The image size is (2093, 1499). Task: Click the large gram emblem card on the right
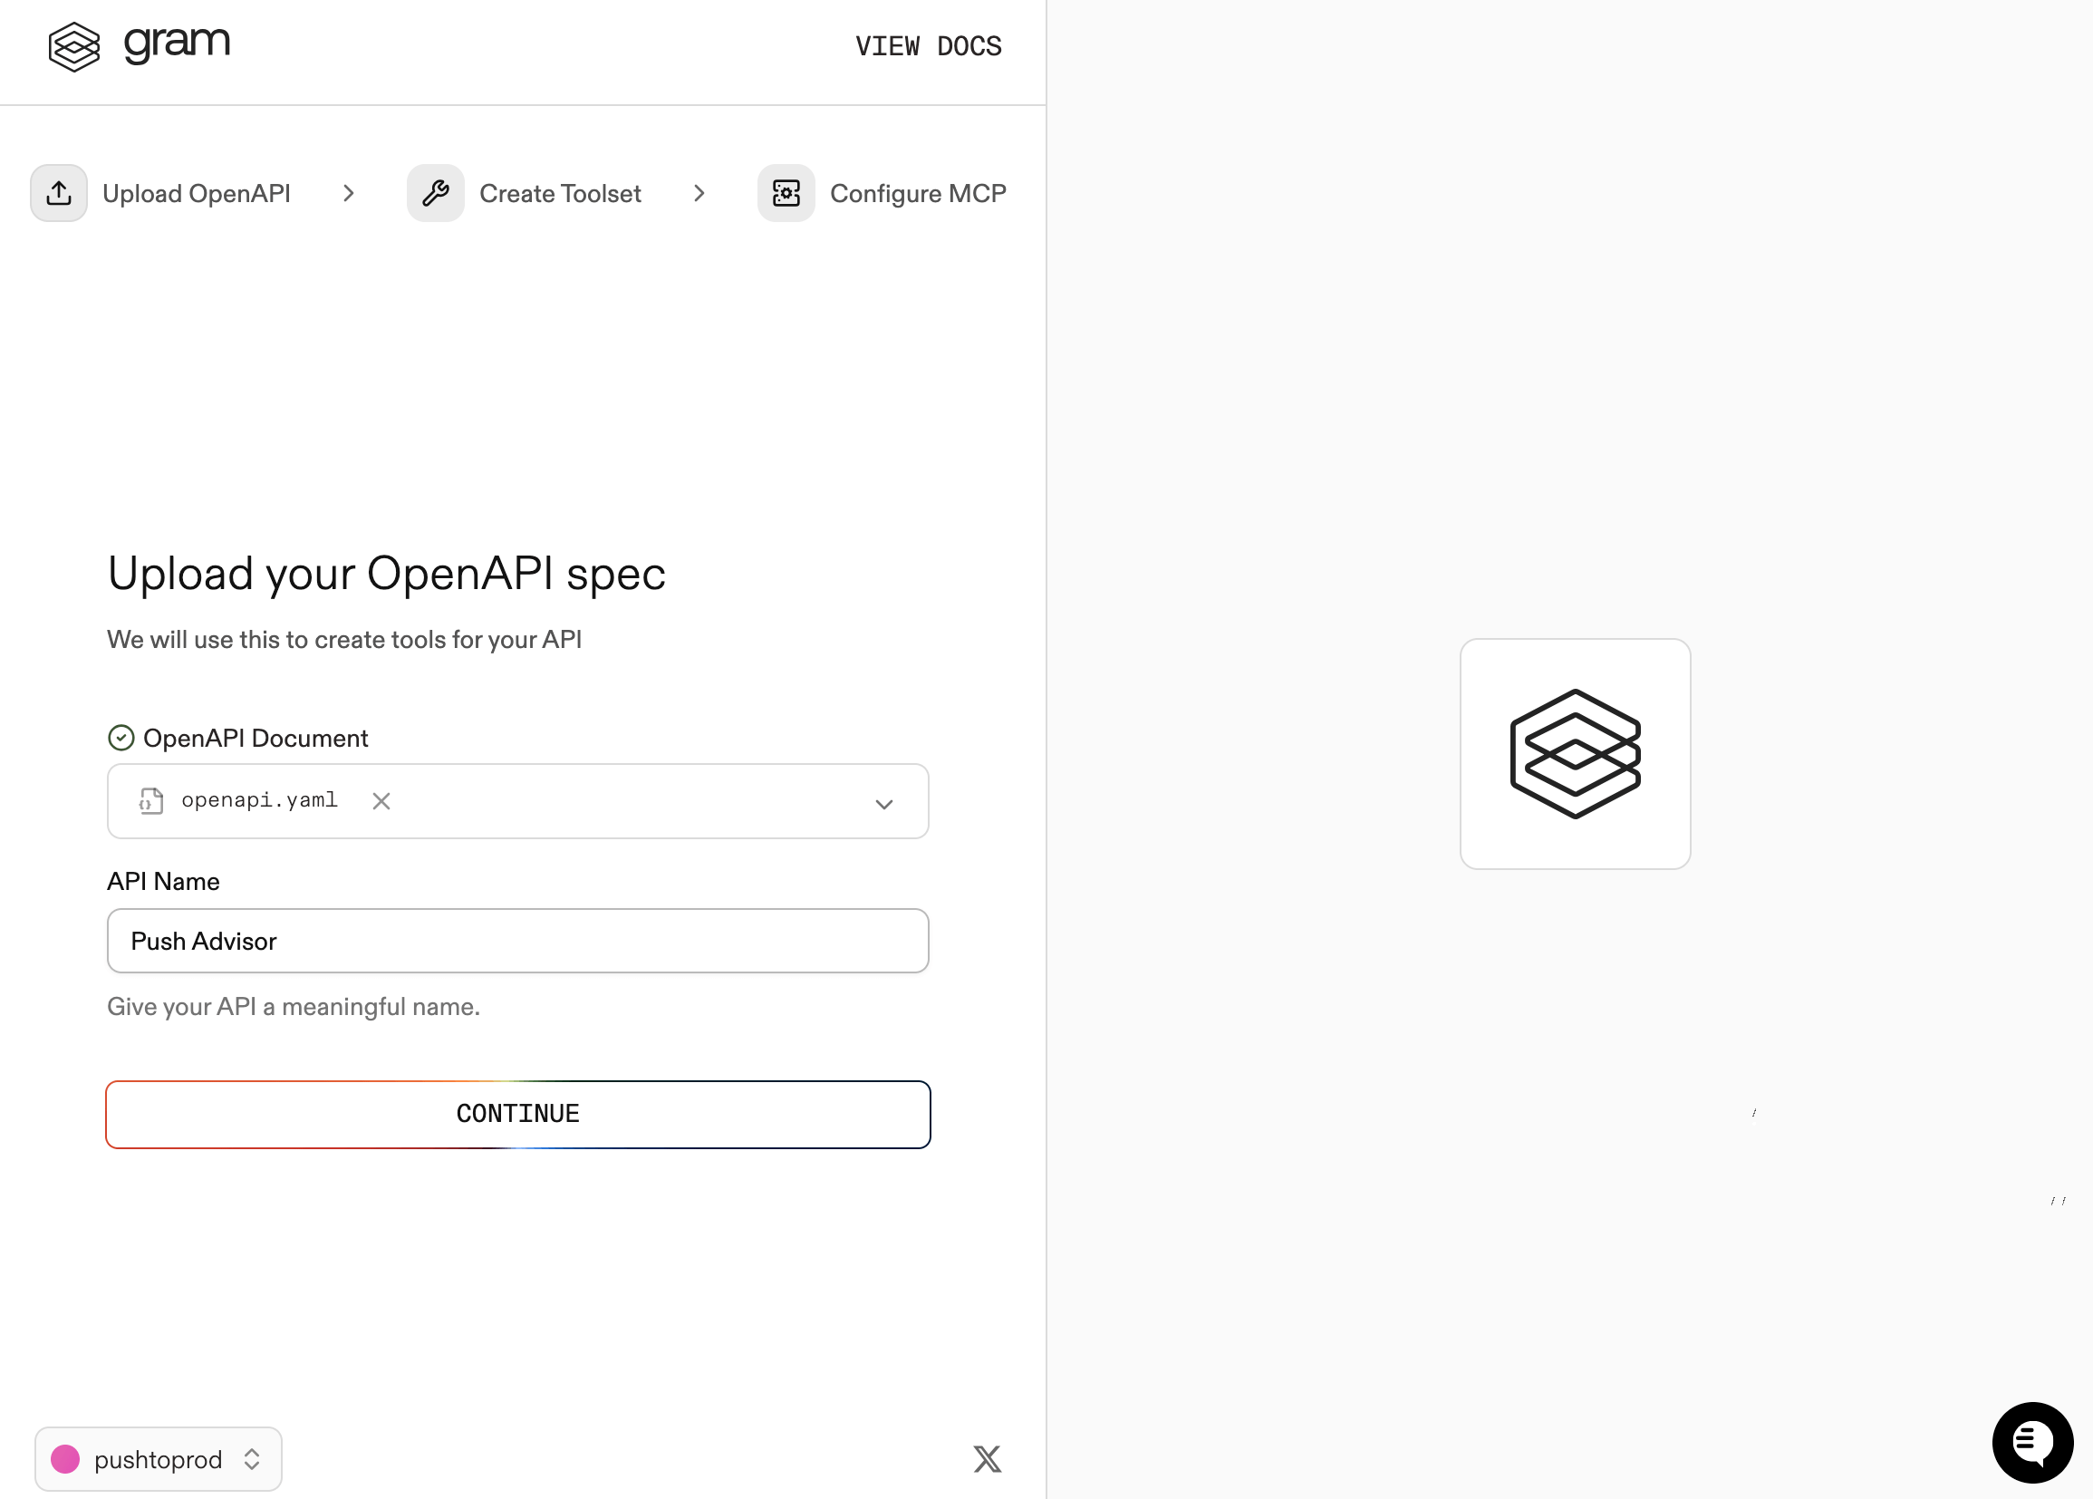pyautogui.click(x=1575, y=753)
